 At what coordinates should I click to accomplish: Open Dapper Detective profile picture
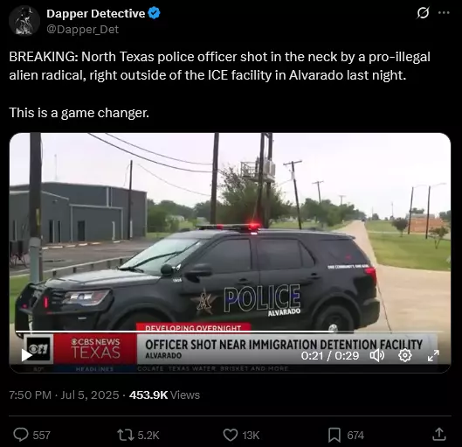[x=24, y=21]
